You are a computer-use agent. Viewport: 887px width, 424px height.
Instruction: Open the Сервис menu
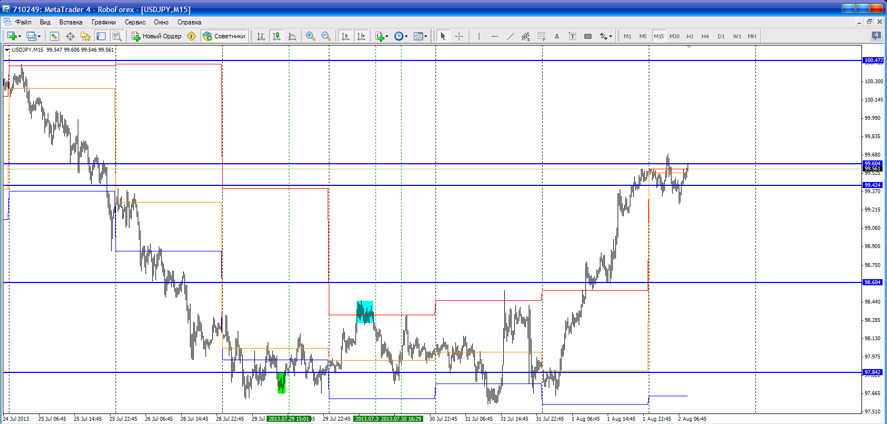click(x=135, y=22)
